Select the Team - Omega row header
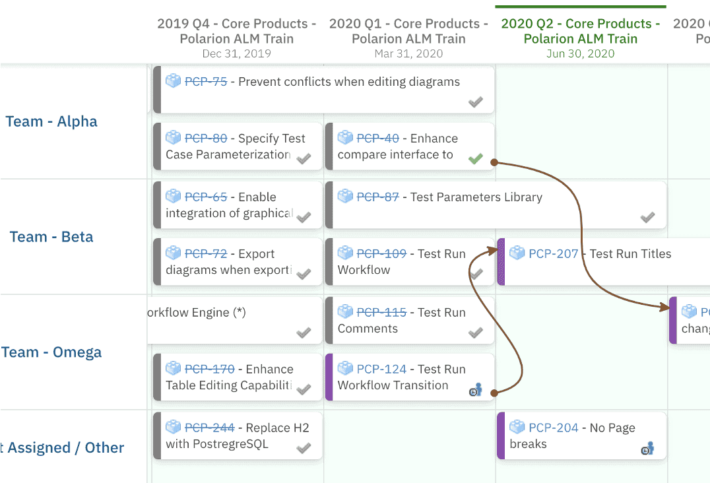The height and width of the screenshot is (483, 710). tap(51, 352)
